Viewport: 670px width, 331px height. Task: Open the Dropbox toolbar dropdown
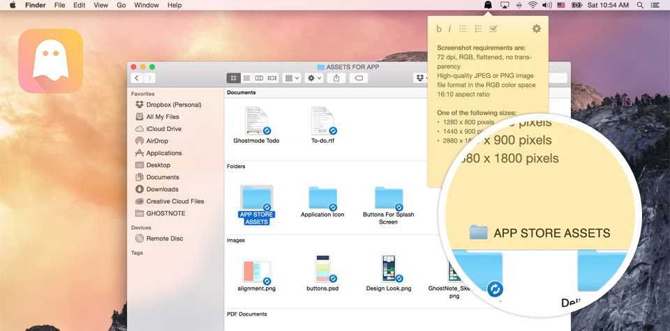click(x=420, y=78)
